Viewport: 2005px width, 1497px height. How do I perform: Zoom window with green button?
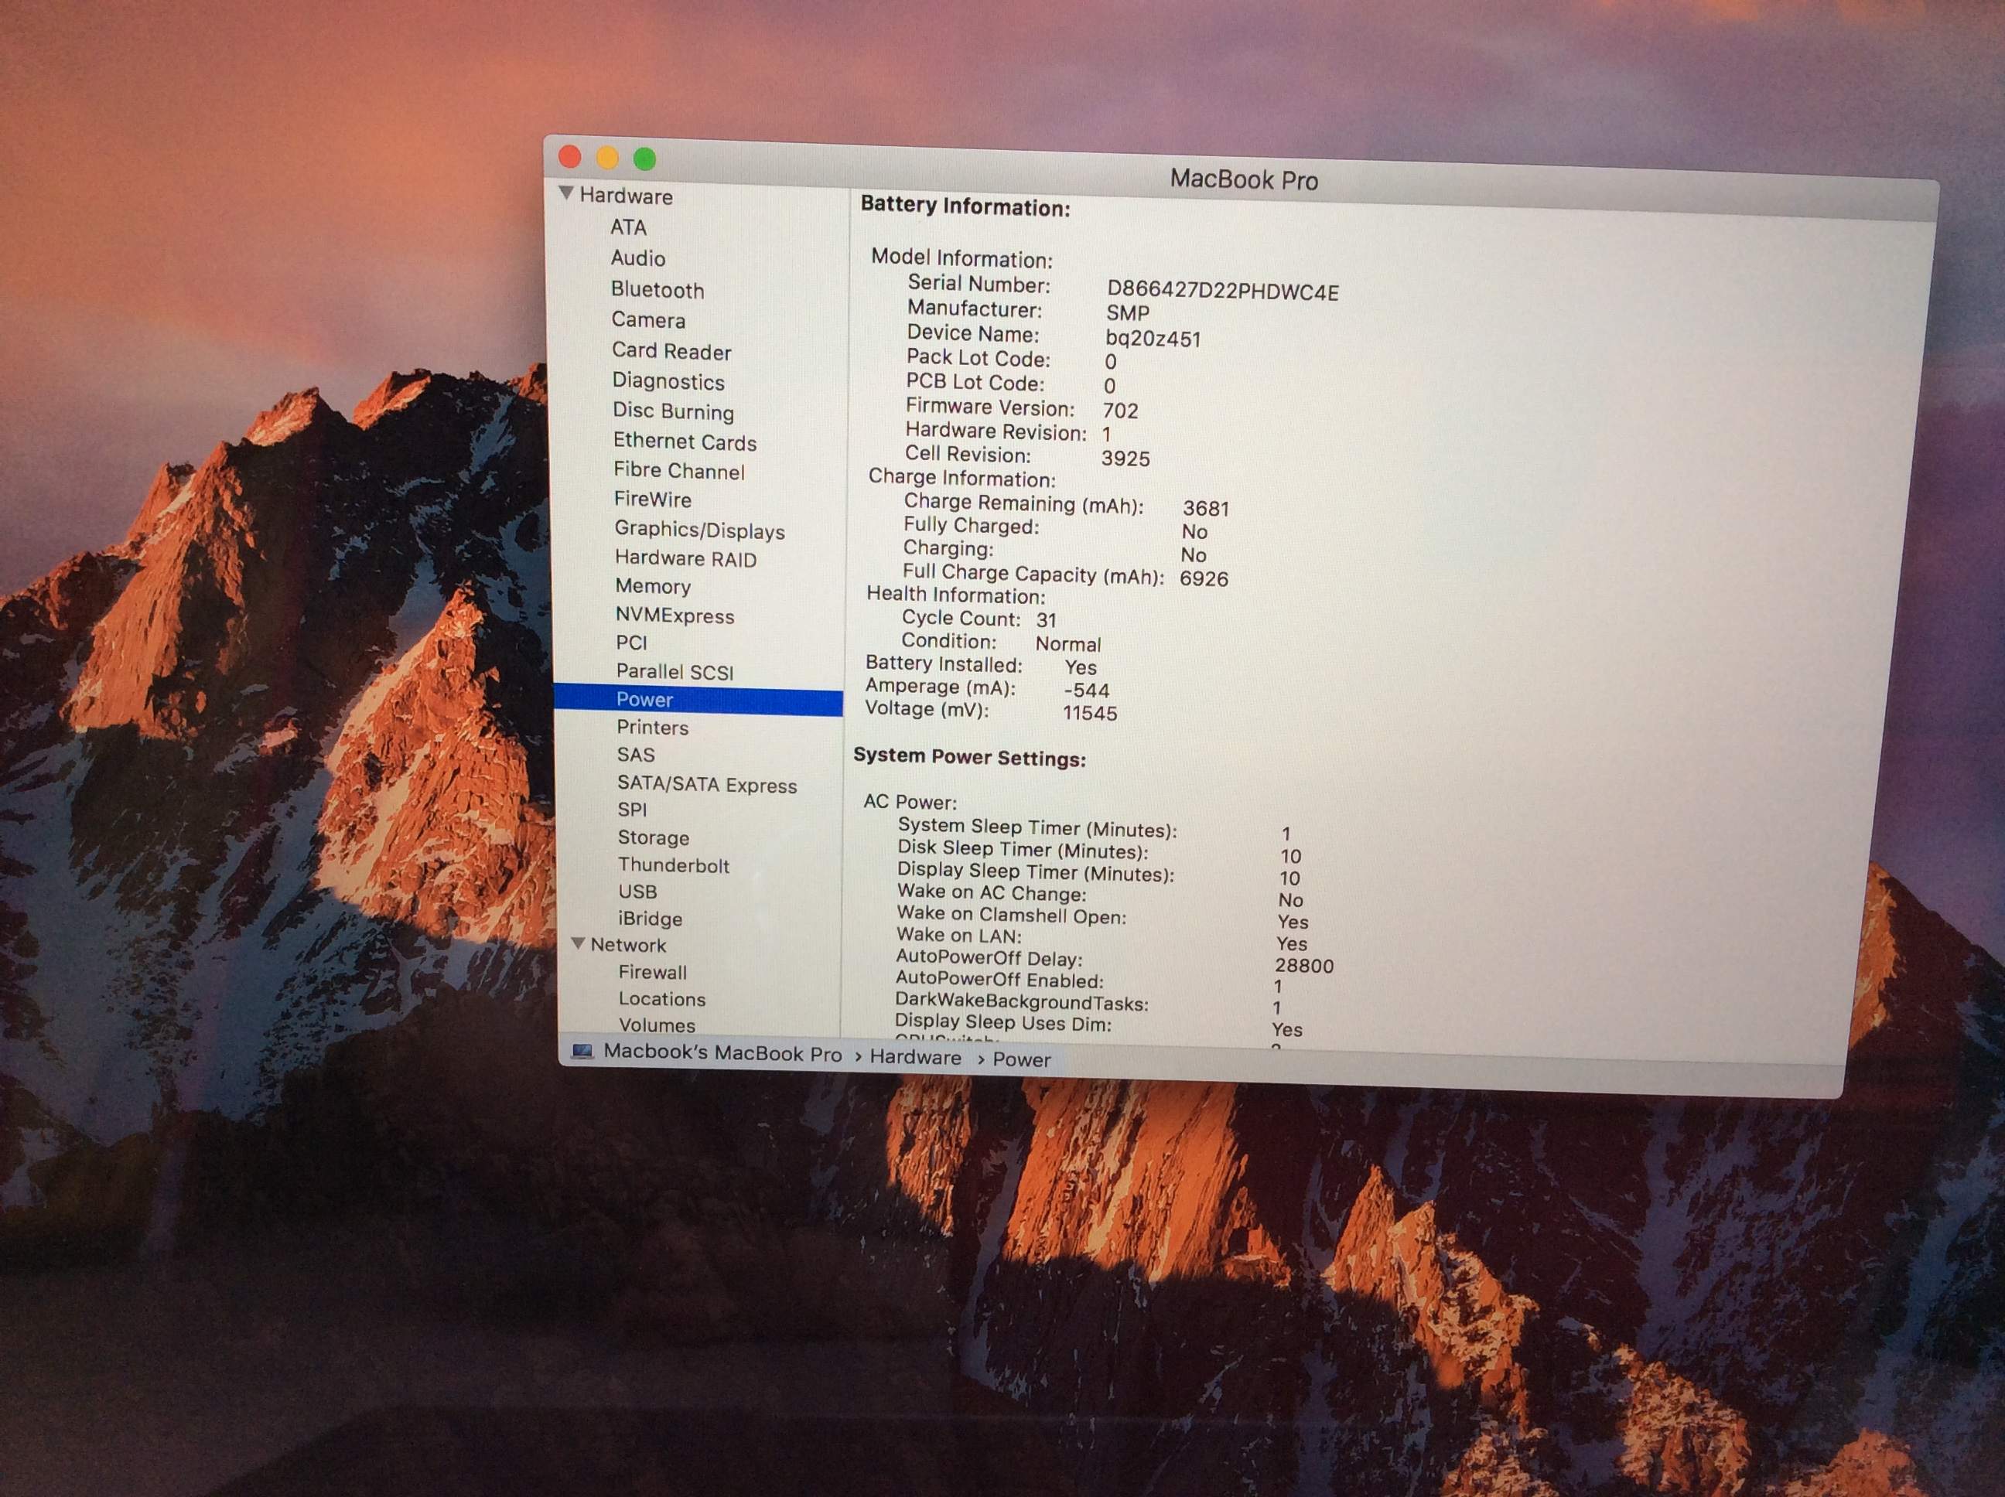[x=644, y=159]
